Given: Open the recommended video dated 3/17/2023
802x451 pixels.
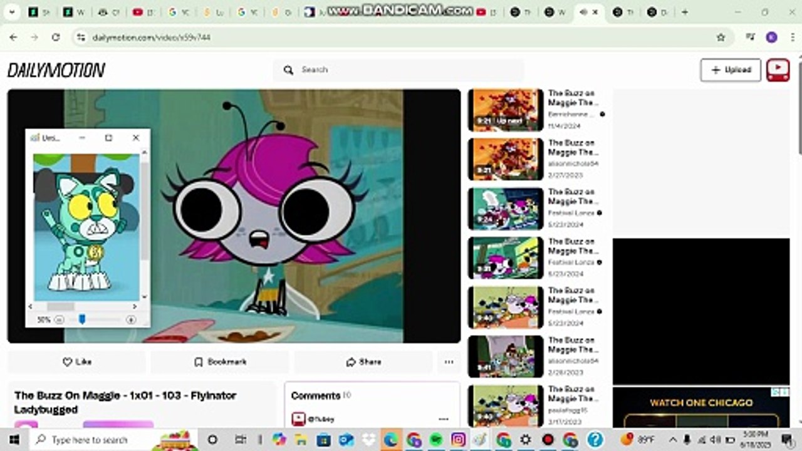Looking at the screenshot, I should point(506,407).
